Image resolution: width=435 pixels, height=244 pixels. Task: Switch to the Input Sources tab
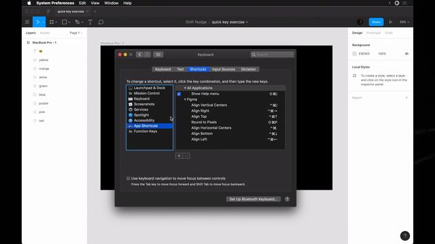click(x=224, y=69)
